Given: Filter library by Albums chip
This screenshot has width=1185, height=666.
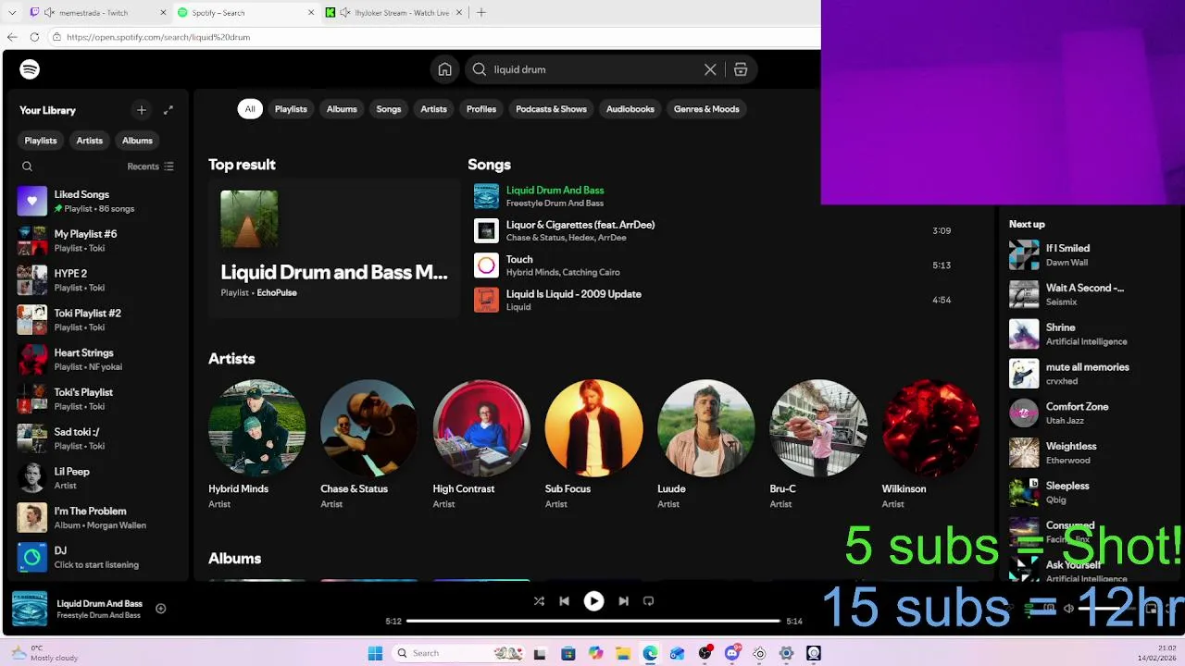Looking at the screenshot, I should [137, 141].
